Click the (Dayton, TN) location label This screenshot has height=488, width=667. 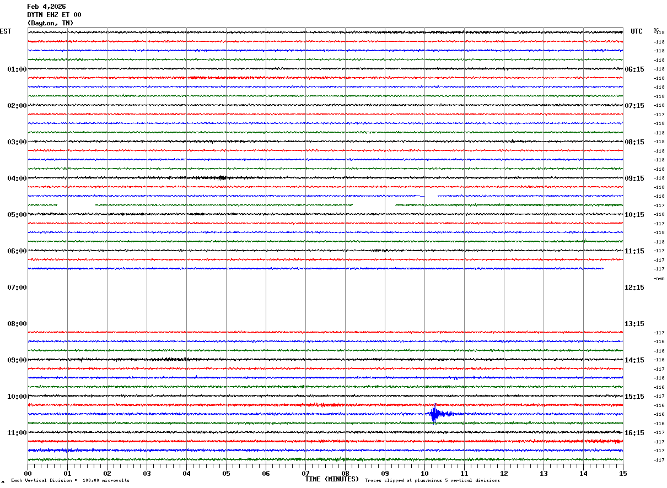(x=50, y=23)
